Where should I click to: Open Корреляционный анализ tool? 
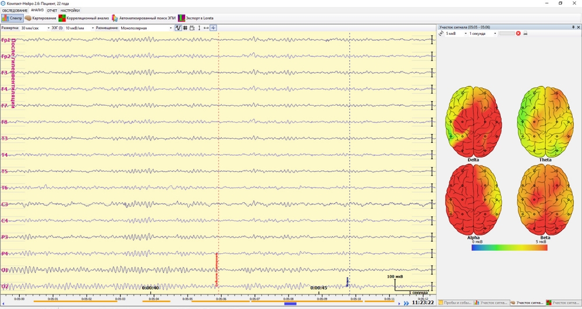click(84, 18)
